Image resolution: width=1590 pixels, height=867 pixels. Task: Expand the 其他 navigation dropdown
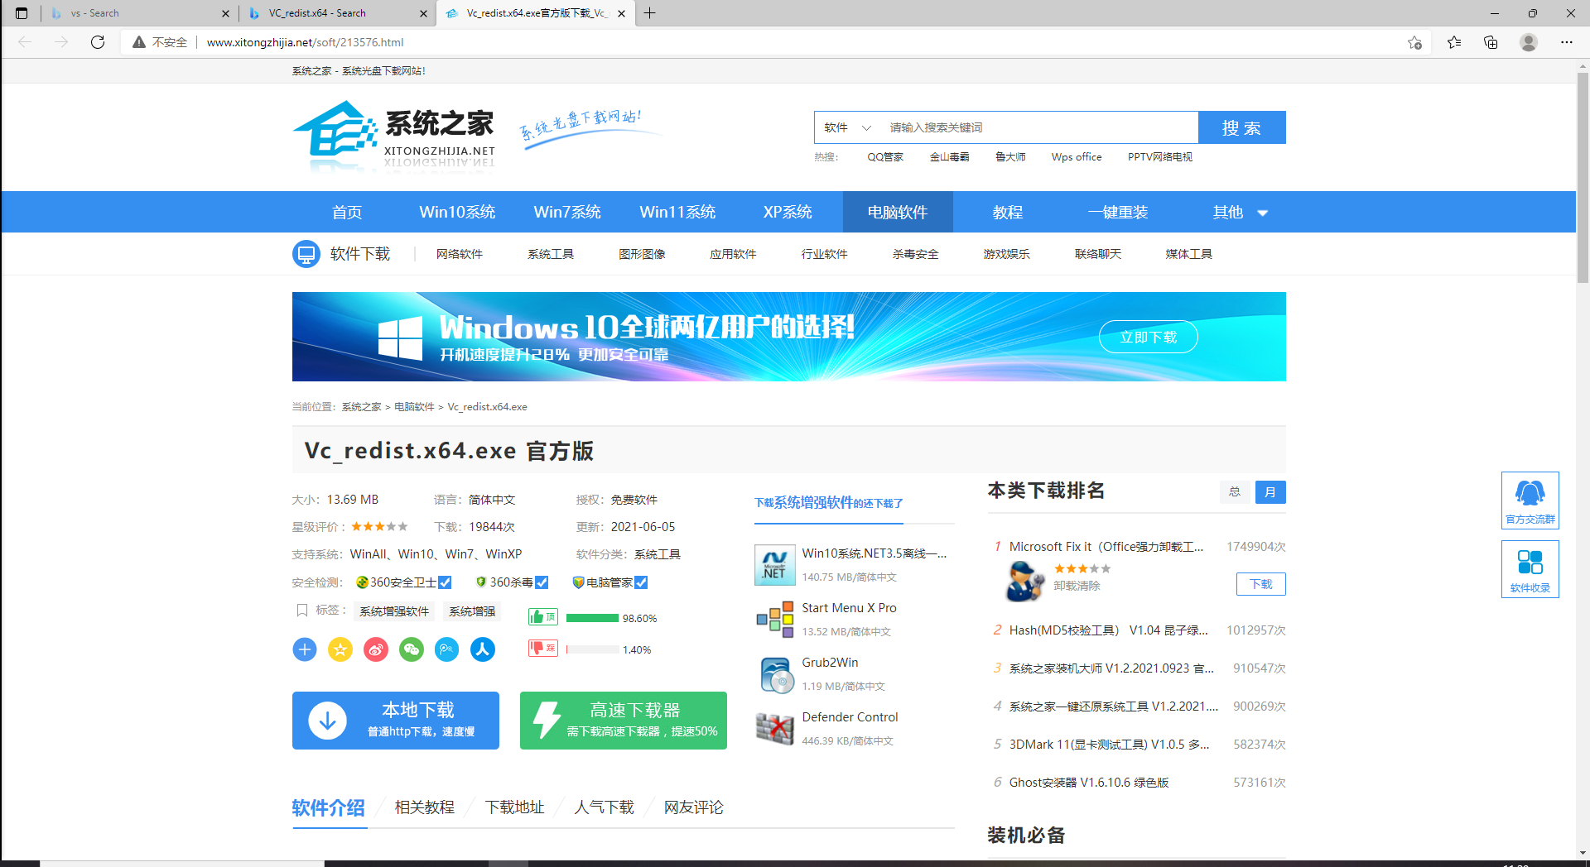1240,213
